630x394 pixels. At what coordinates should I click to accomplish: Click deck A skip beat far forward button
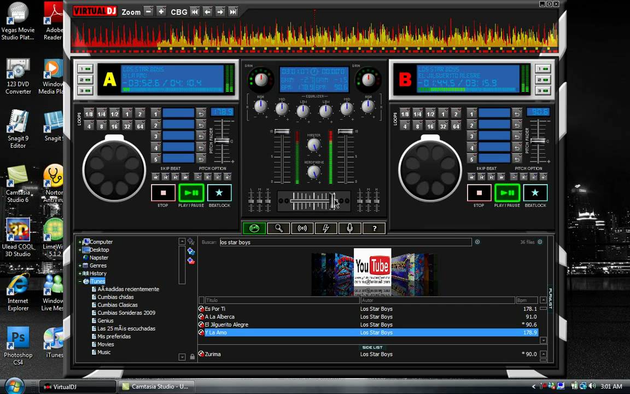[185, 177]
